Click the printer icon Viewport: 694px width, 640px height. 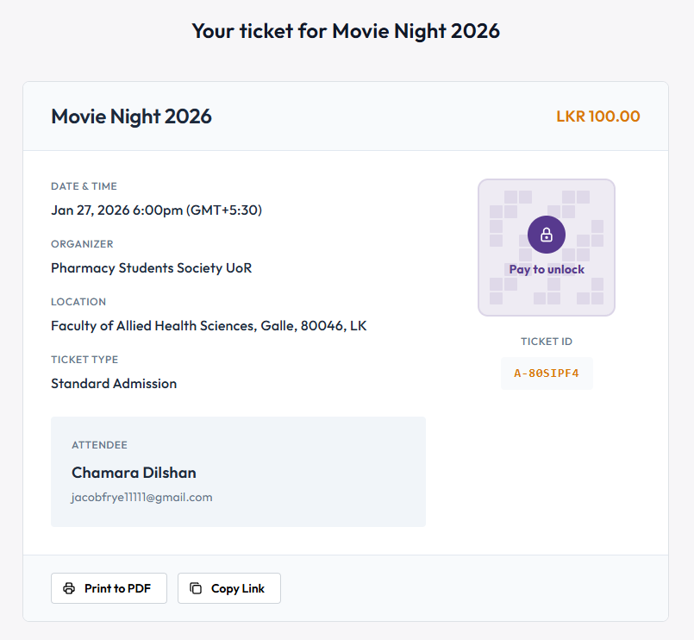[69, 588]
